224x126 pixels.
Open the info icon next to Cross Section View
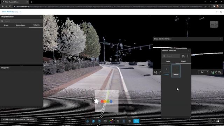pos(170,39)
